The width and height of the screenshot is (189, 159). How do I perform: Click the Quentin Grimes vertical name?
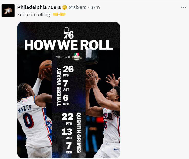(79, 132)
